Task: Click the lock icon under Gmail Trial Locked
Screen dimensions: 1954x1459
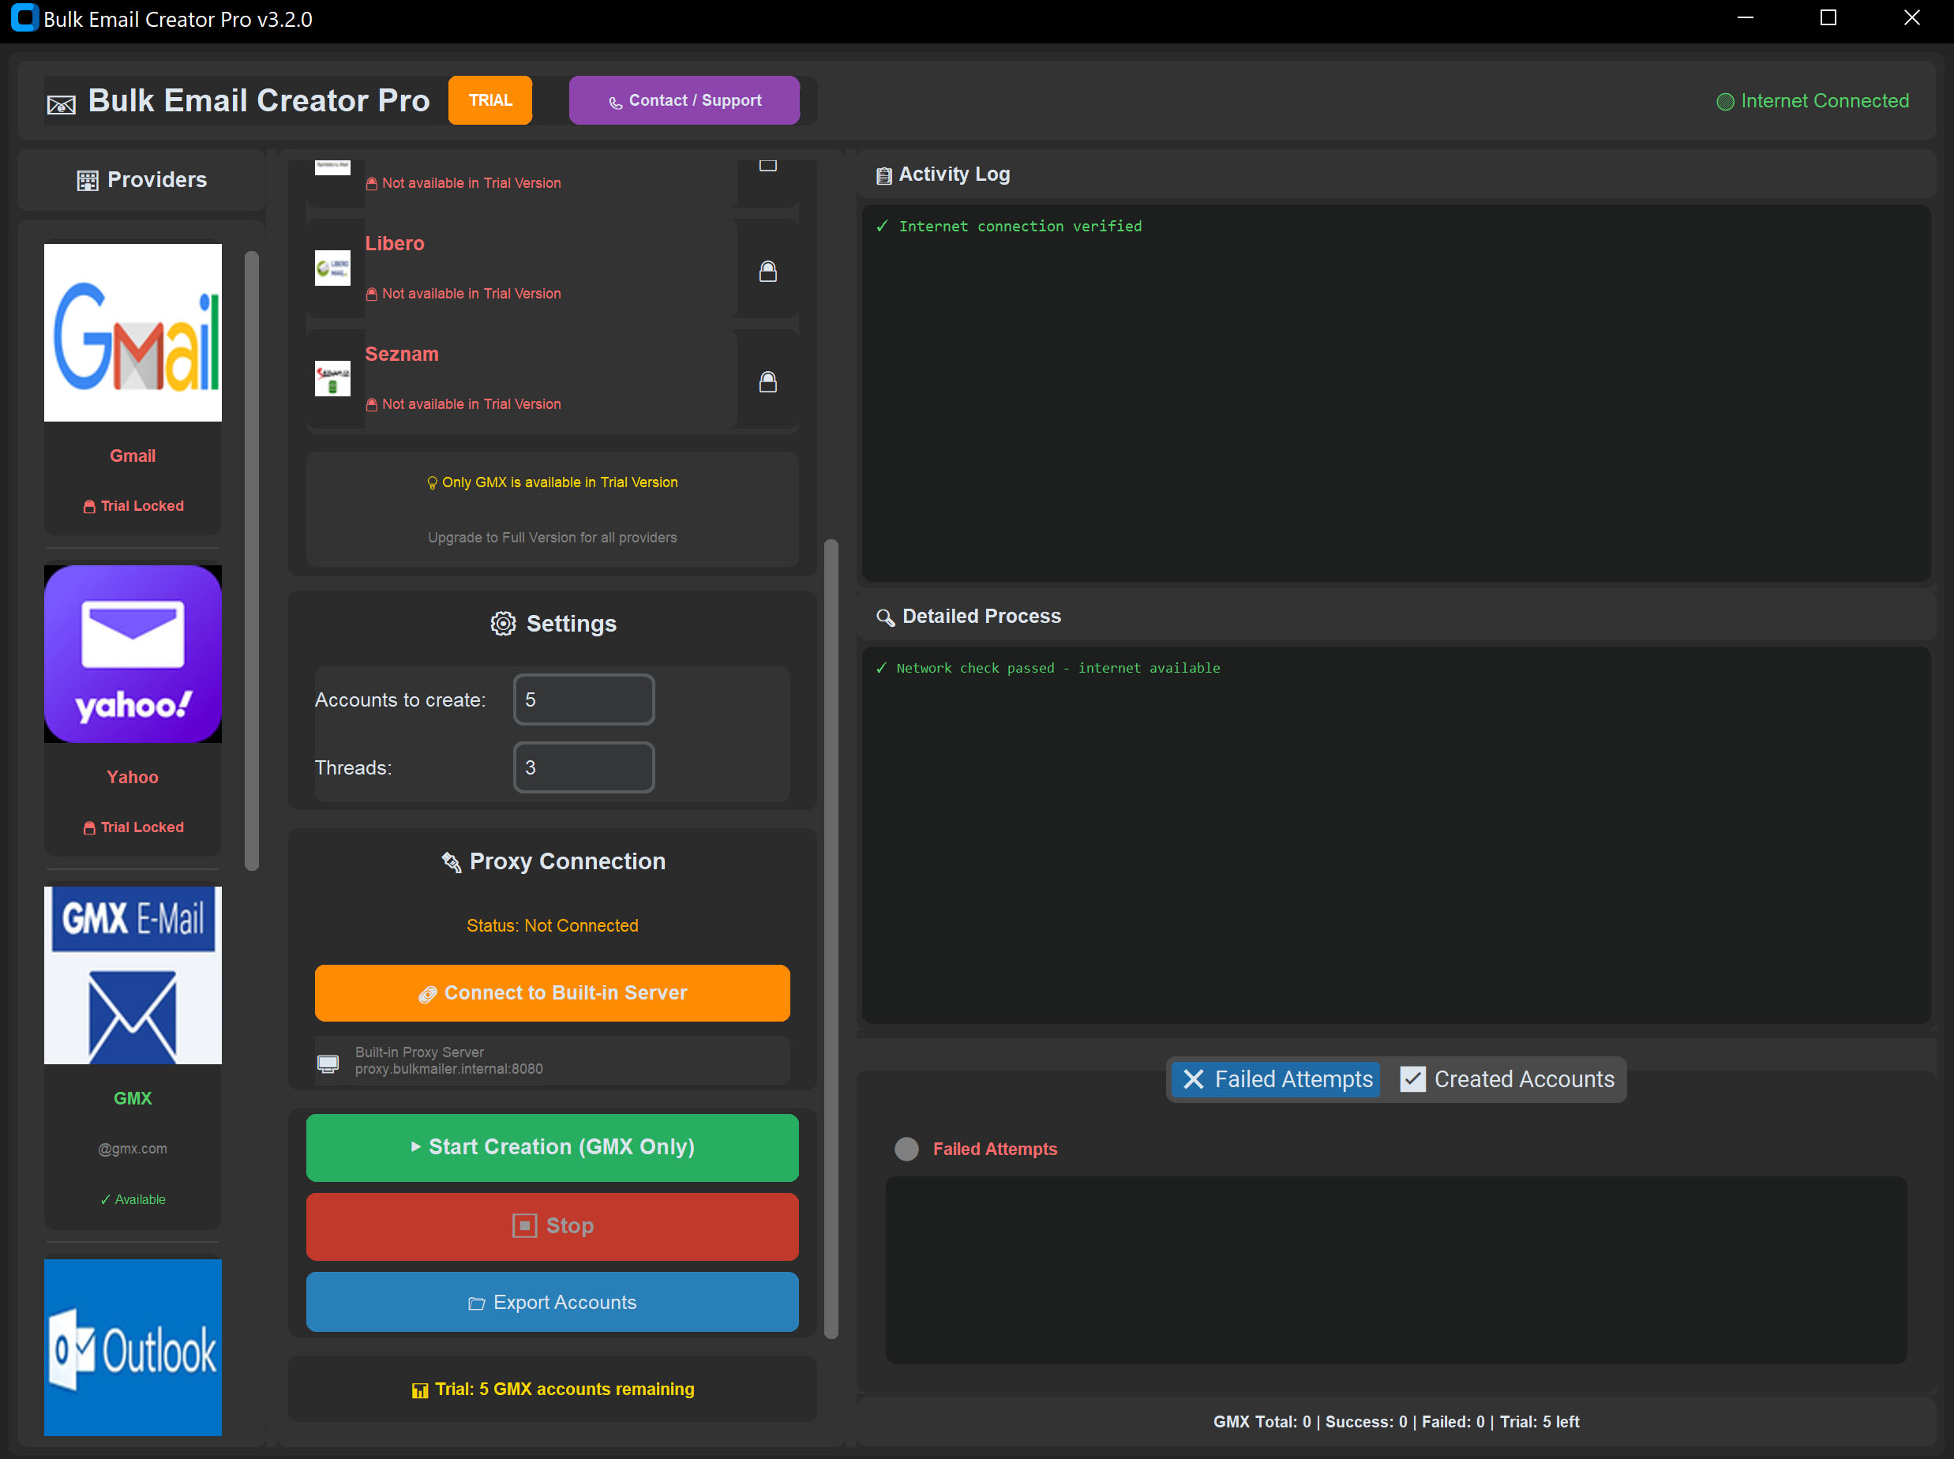Action: coord(89,506)
